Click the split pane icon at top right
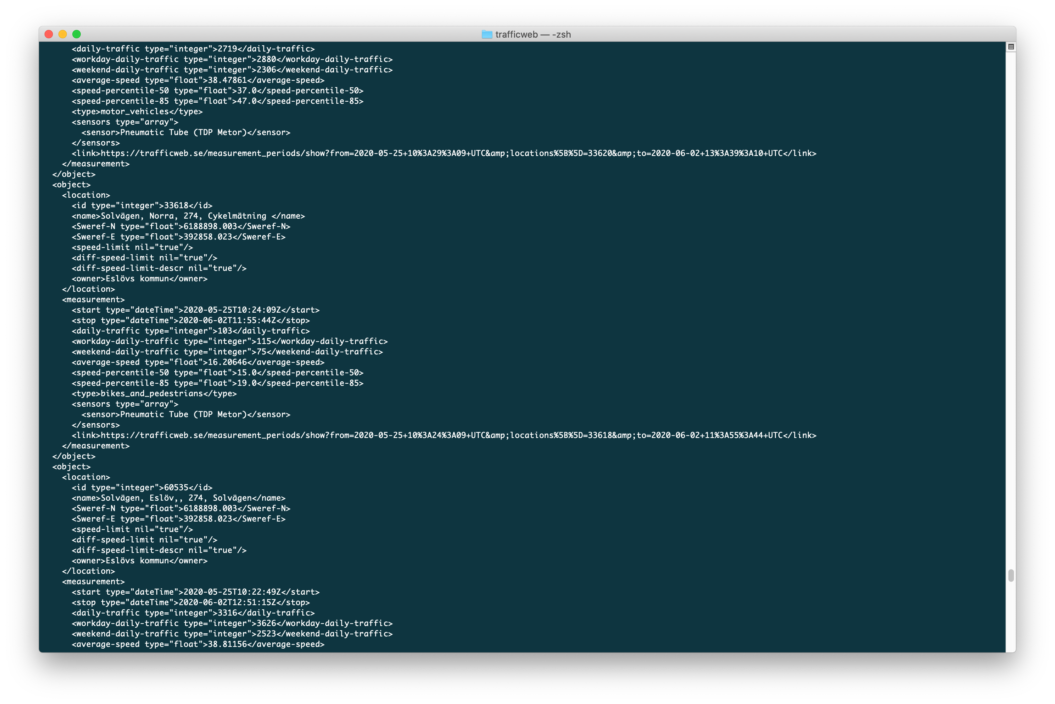1055x704 pixels. pyautogui.click(x=1010, y=47)
